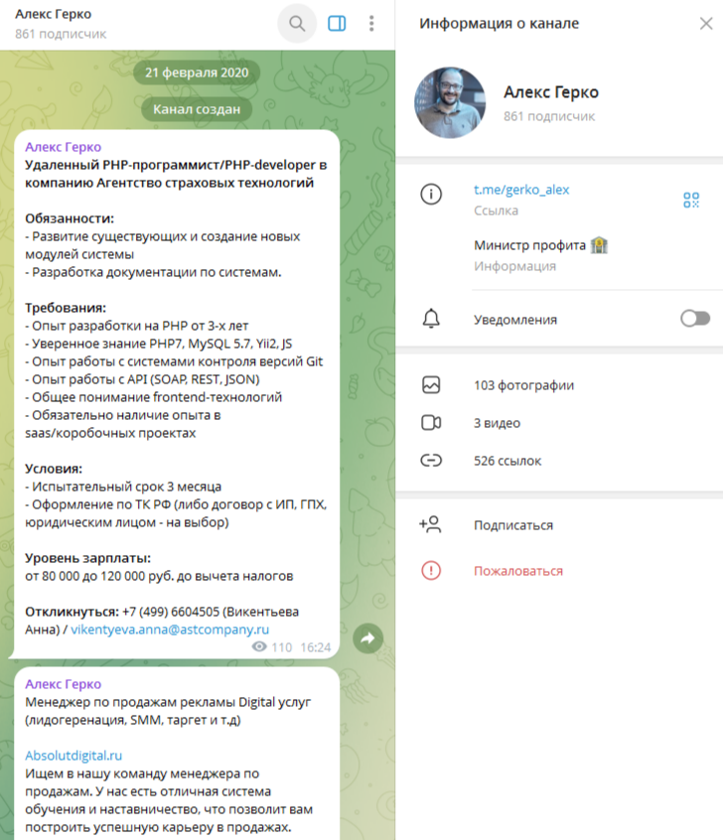
Task: Click the red report warning icon
Action: pyautogui.click(x=431, y=571)
